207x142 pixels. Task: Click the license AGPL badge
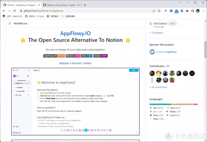click(100, 56)
